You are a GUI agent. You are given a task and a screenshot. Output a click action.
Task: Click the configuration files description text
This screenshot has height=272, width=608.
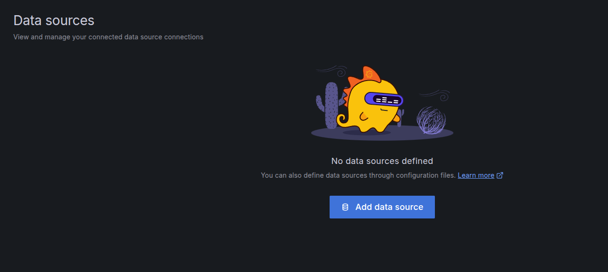point(358,175)
